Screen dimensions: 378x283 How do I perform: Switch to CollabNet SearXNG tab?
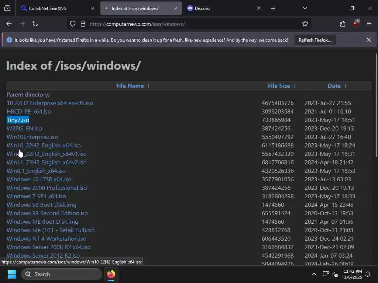coord(57,8)
